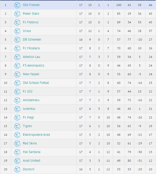Click the Tigres team crest icon

[x=17, y=126]
